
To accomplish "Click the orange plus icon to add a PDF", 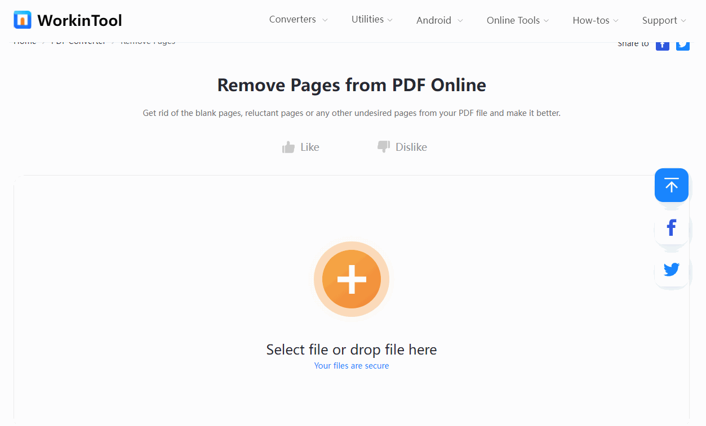I will 351,279.
